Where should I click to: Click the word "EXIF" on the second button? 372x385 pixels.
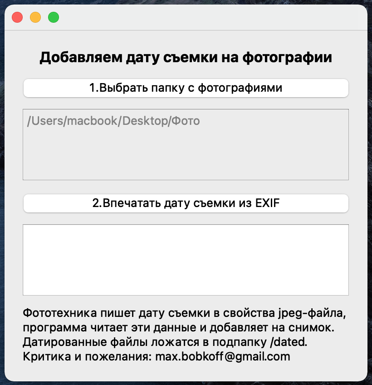(x=268, y=203)
